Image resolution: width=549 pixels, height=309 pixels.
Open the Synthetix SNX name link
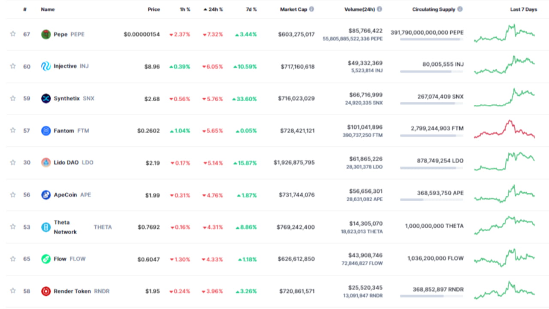click(x=71, y=98)
